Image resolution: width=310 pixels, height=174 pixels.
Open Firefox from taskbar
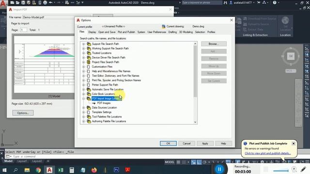94,170
